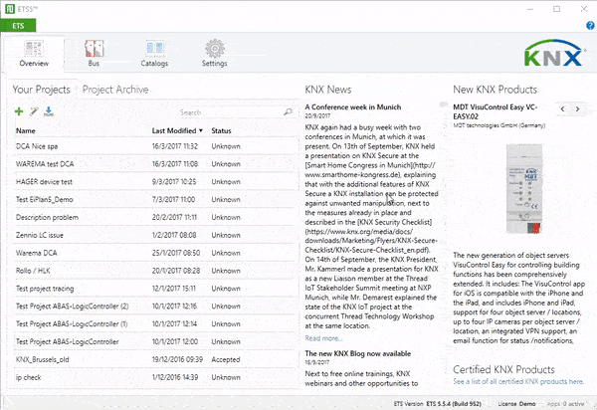Switch to Project Archive tab
Screen dimensions: 597x410
tap(115, 90)
